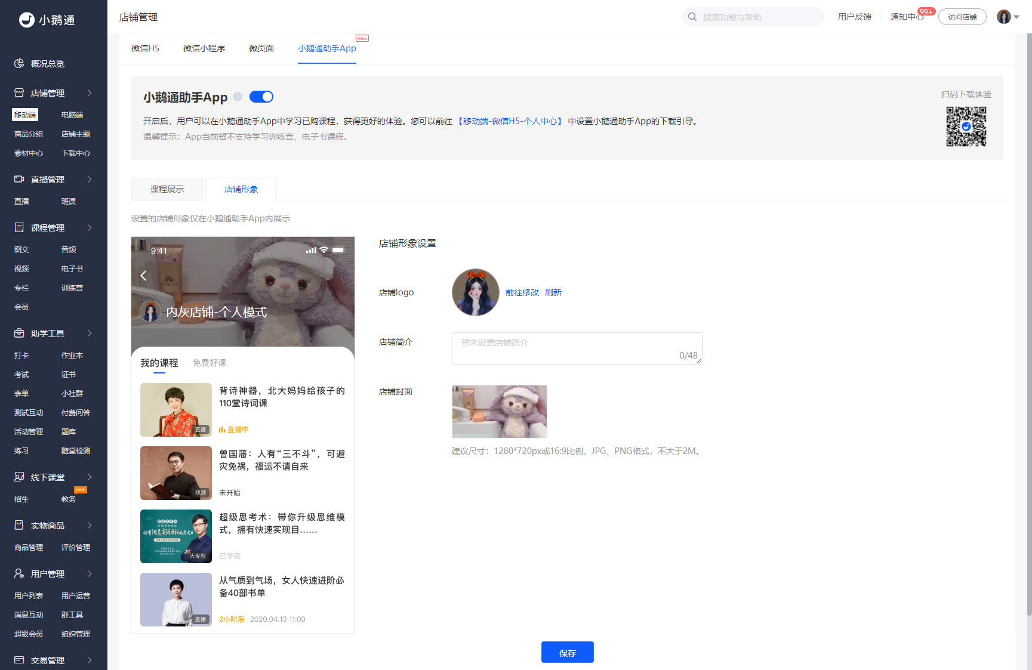Open the 素材中心 sidebar item

click(29, 153)
